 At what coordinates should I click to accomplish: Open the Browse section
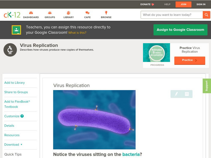click(106, 15)
